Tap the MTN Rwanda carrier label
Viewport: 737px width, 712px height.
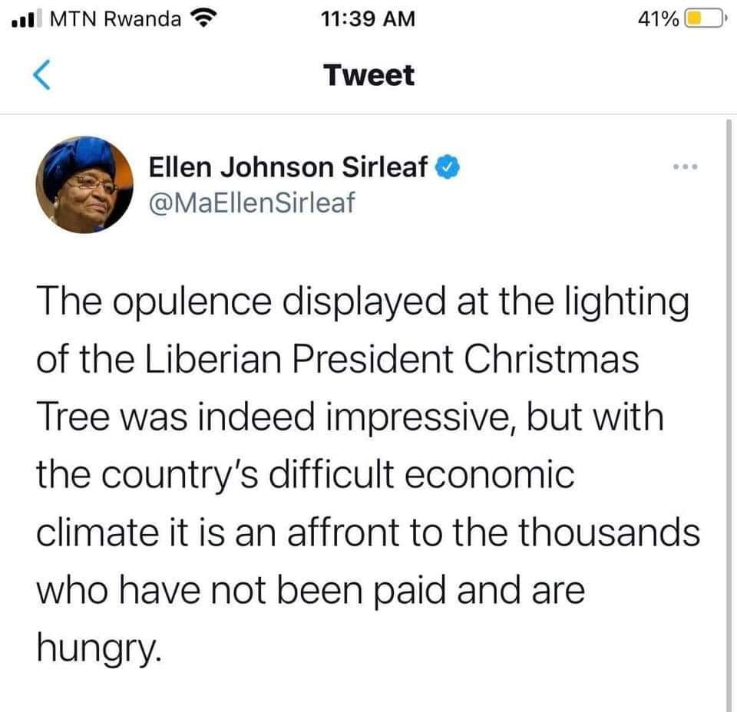[115, 19]
